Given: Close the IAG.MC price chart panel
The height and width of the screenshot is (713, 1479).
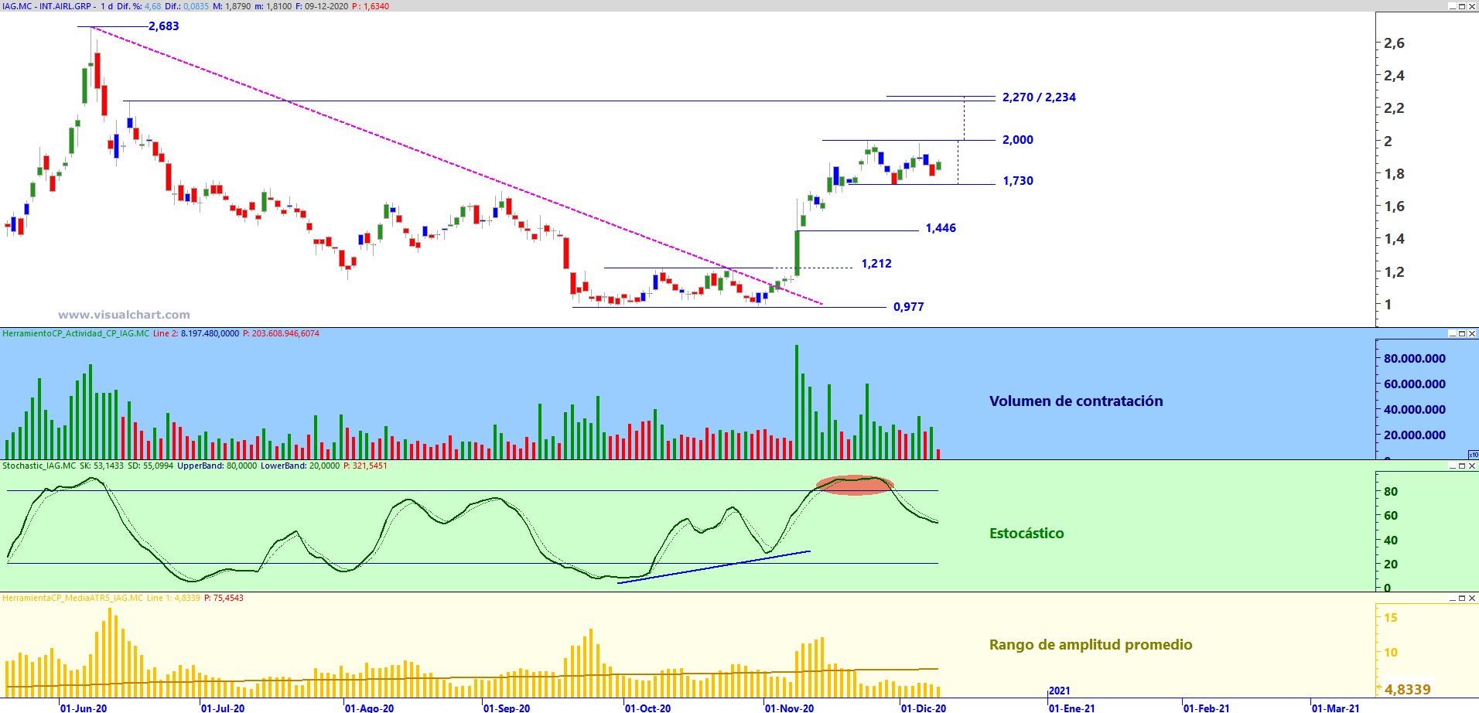Looking at the screenshot, I should pos(1472,6).
